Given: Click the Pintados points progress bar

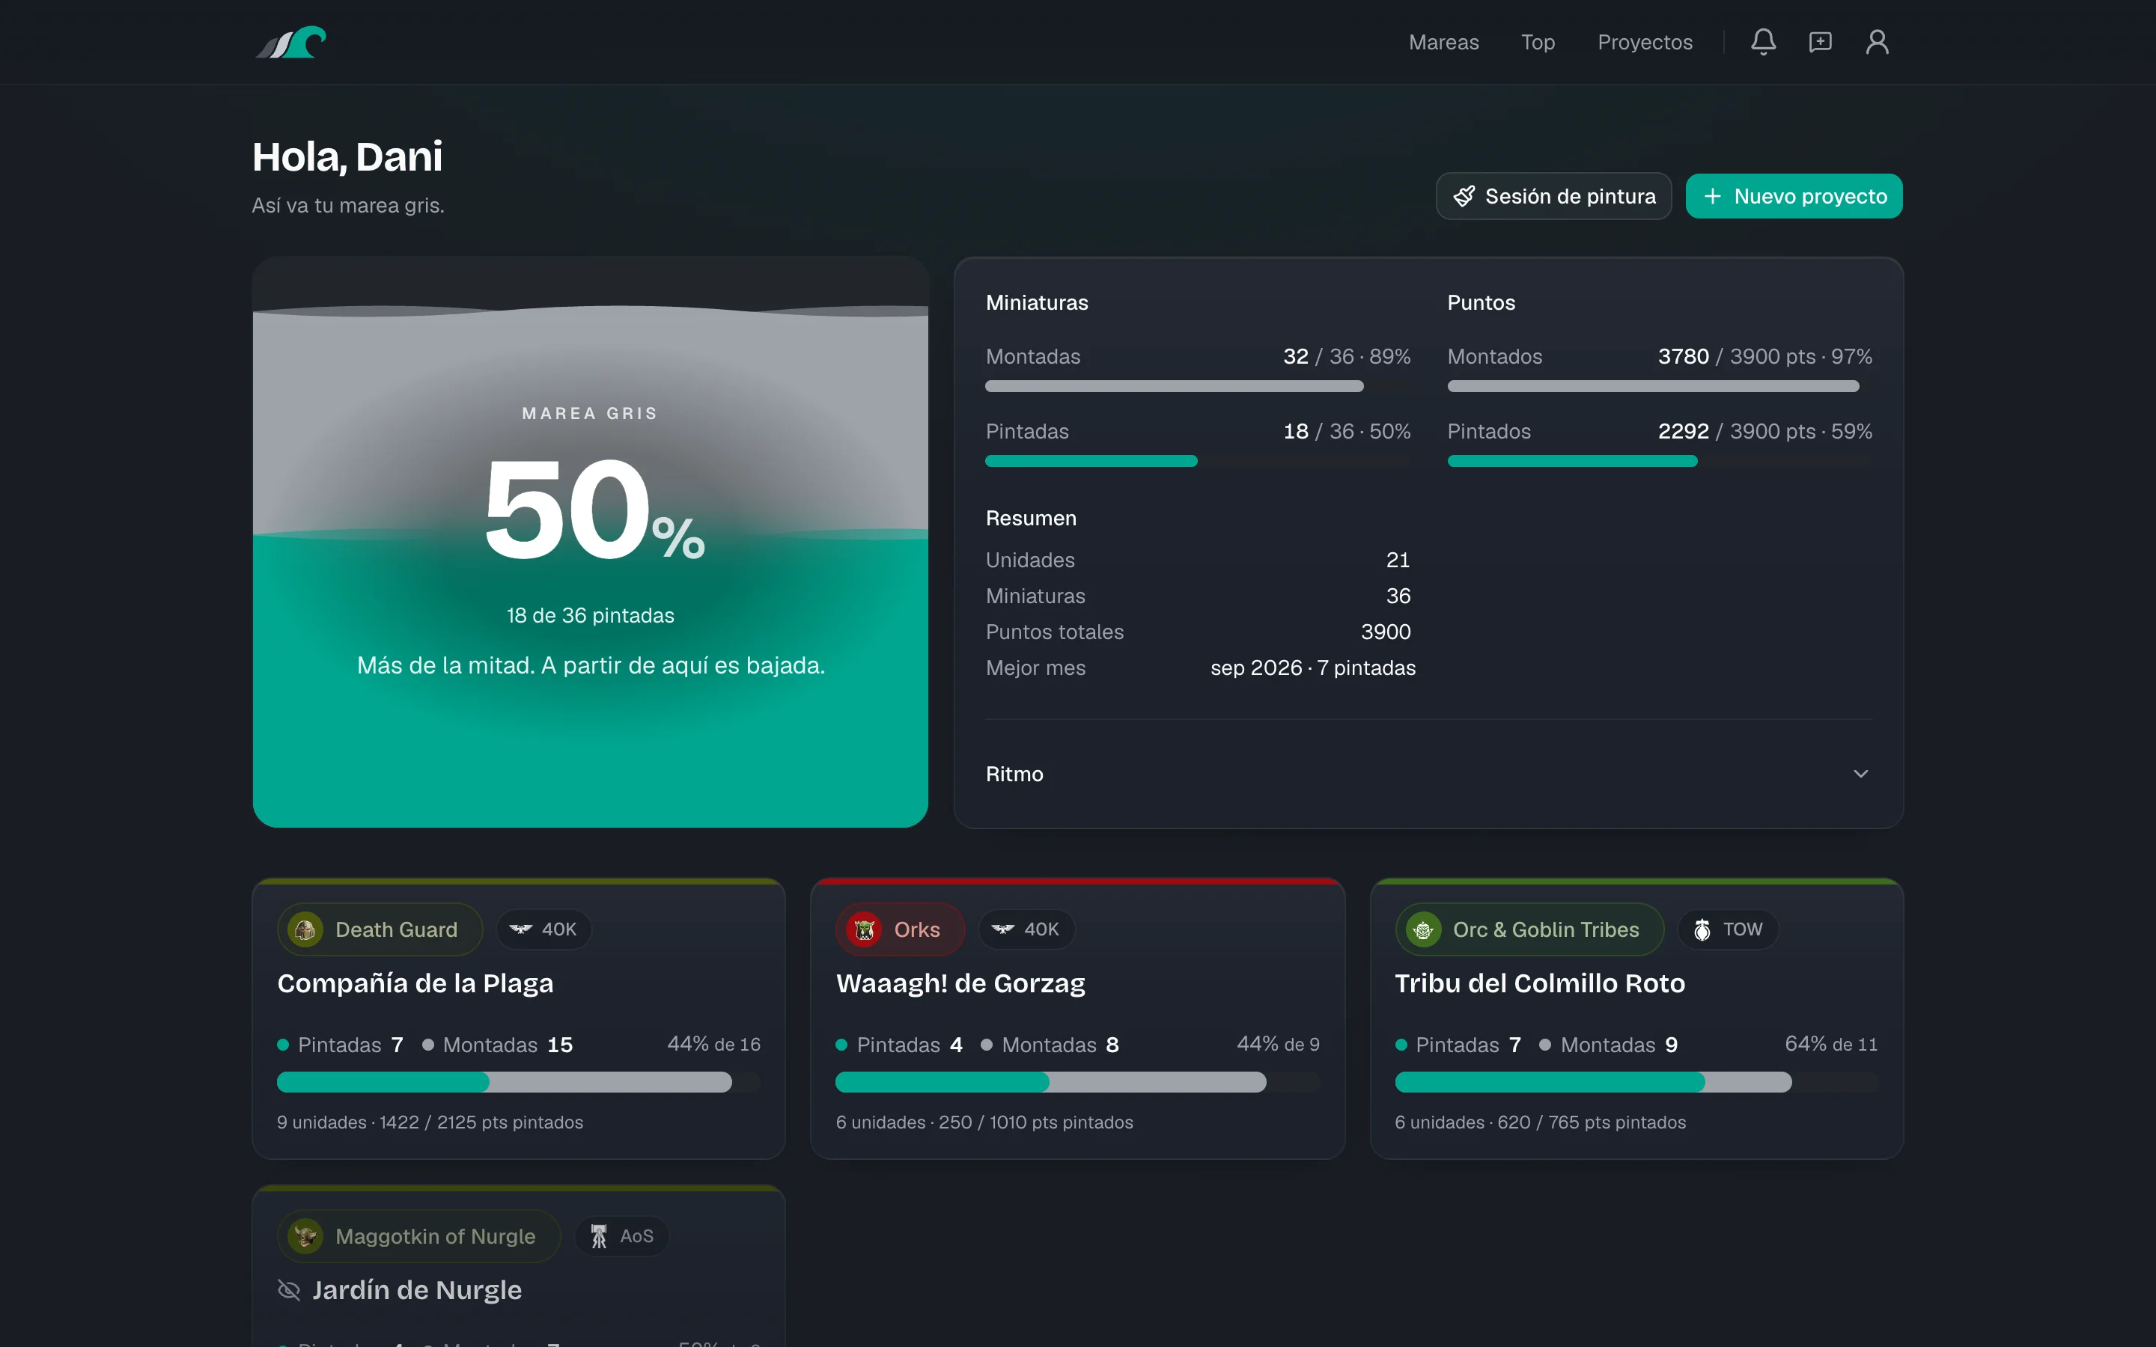Looking at the screenshot, I should click(1660, 460).
